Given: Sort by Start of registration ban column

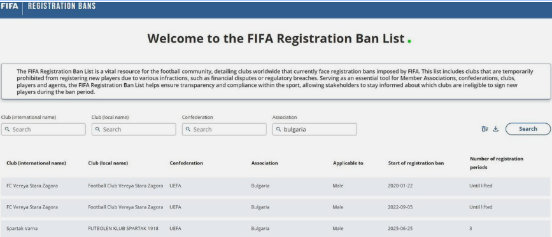Looking at the screenshot, I should click(x=416, y=163).
